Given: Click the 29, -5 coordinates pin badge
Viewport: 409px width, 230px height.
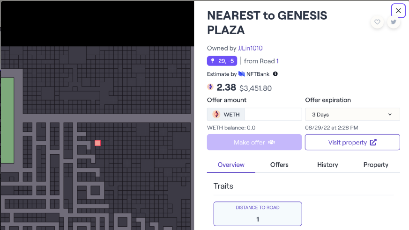Looking at the screenshot, I should point(222,61).
